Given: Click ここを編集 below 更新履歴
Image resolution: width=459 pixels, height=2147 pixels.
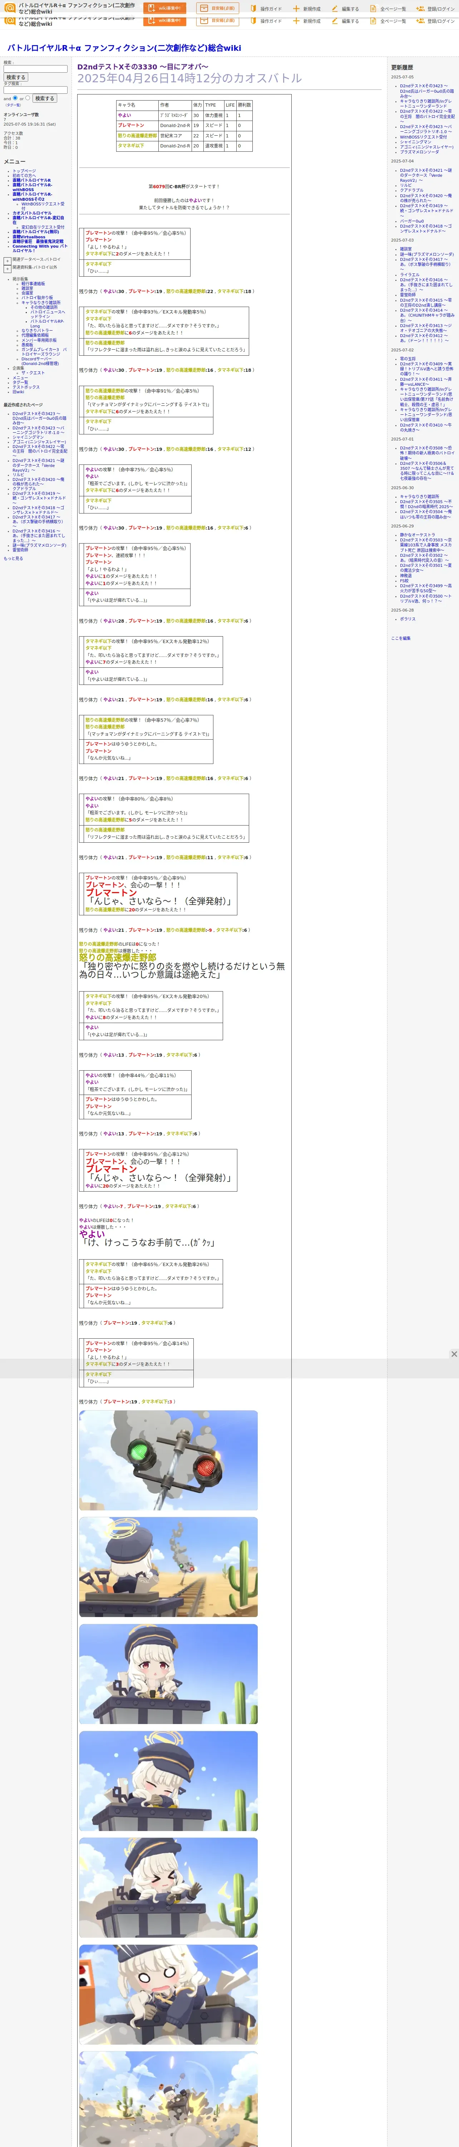Looking at the screenshot, I should [401, 638].
